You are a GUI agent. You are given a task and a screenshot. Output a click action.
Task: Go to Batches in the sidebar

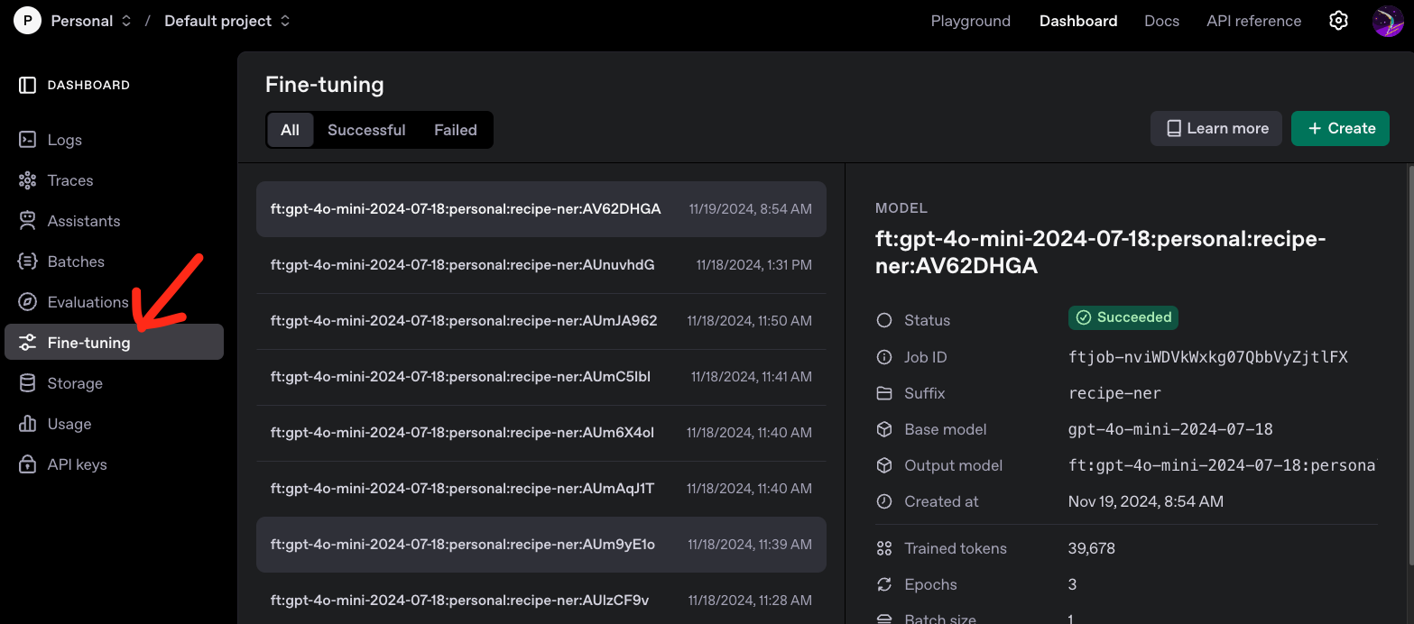pyautogui.click(x=114, y=262)
